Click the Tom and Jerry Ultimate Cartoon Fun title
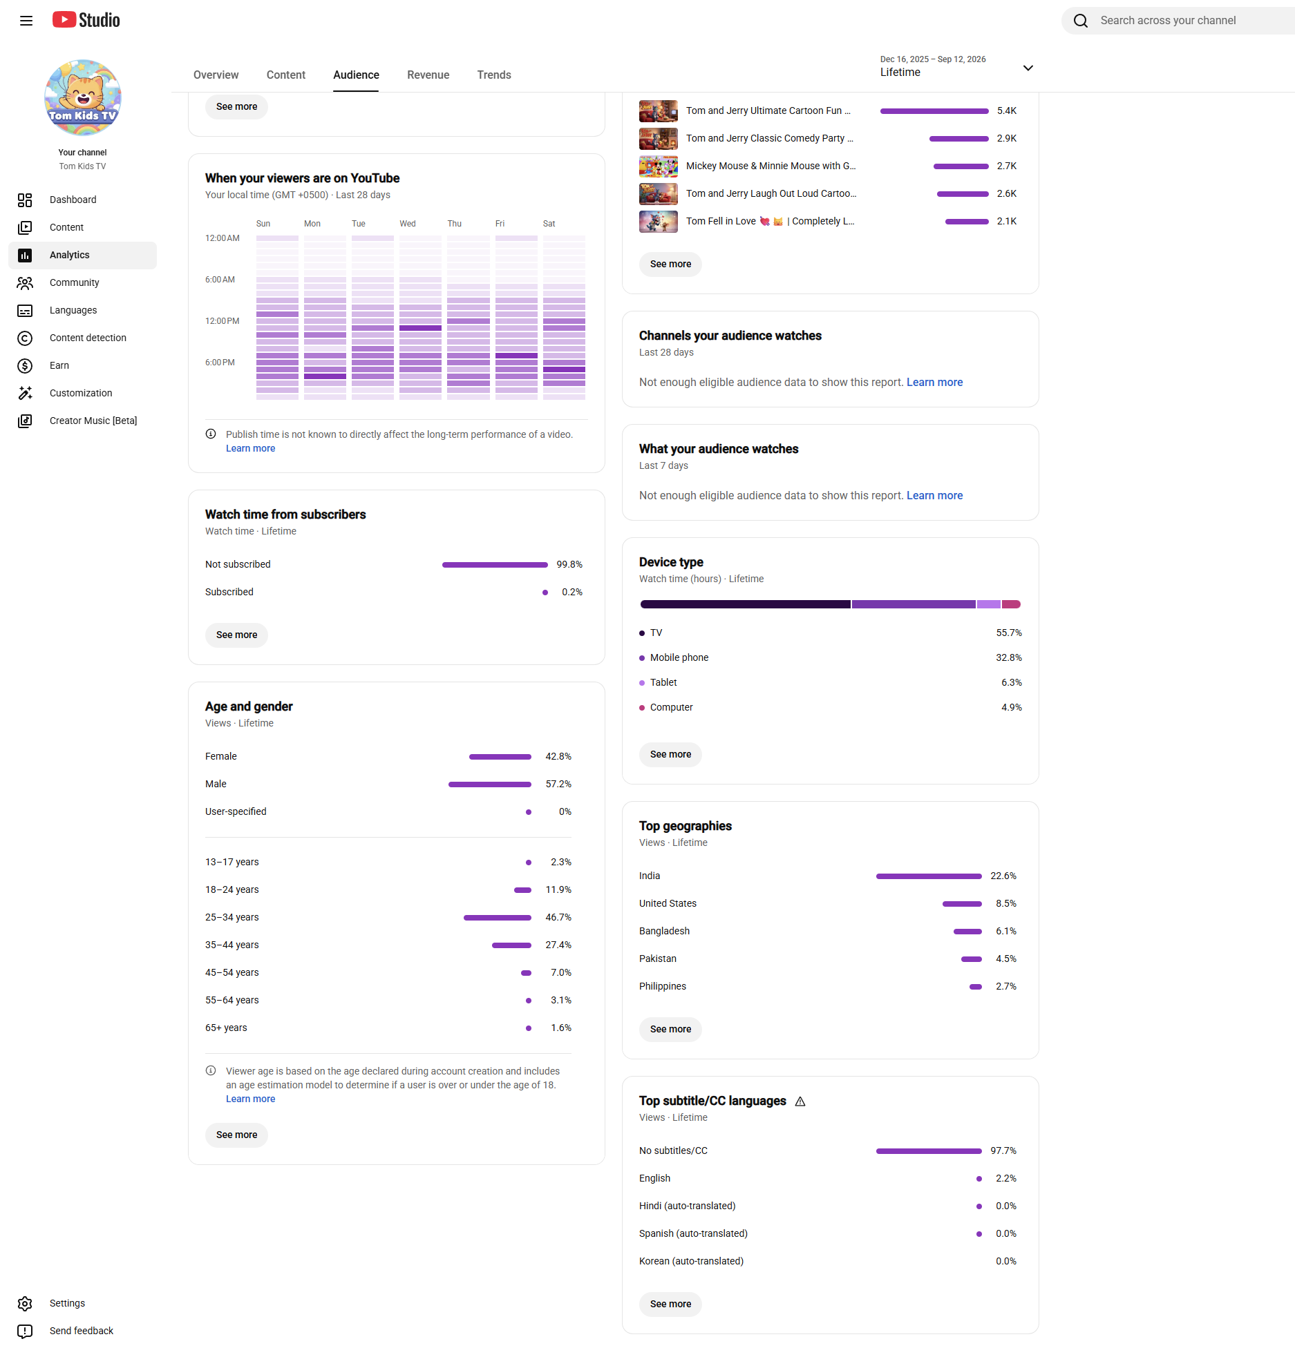 768,110
